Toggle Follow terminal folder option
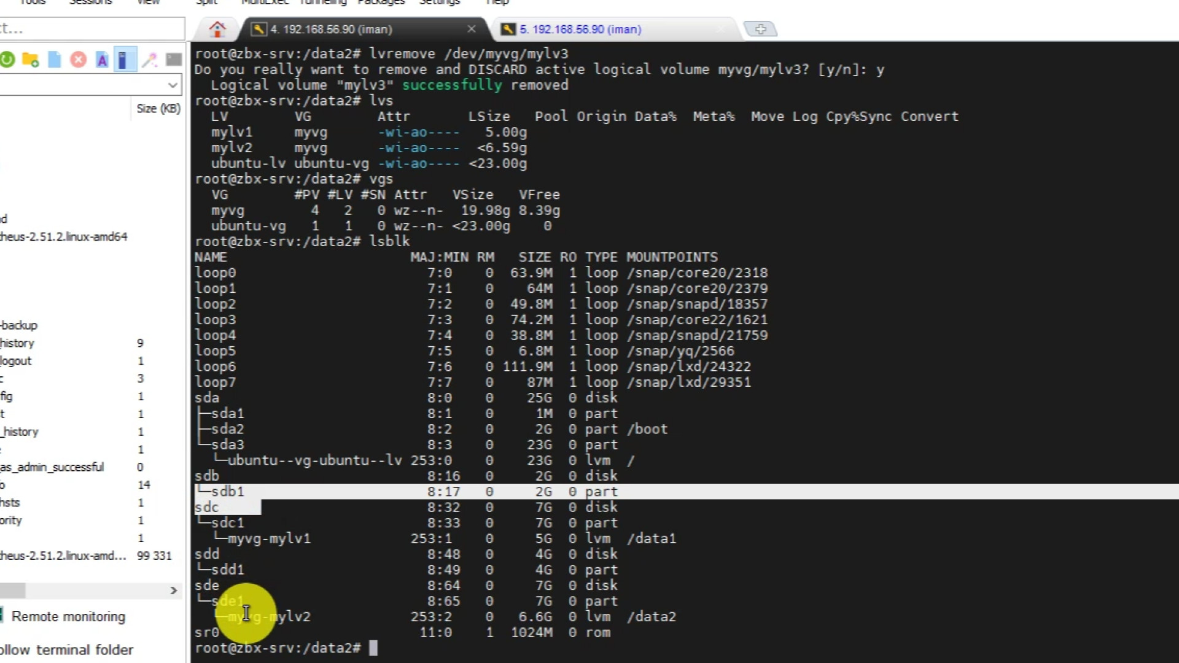The width and height of the screenshot is (1179, 663). point(68,649)
